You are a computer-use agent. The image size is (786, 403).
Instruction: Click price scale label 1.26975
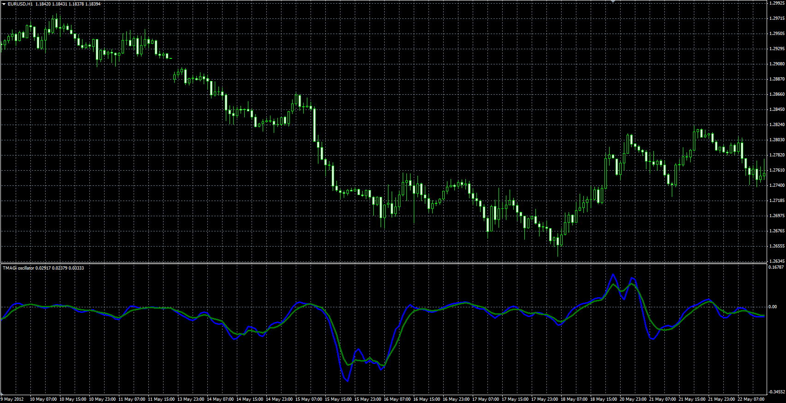point(777,216)
